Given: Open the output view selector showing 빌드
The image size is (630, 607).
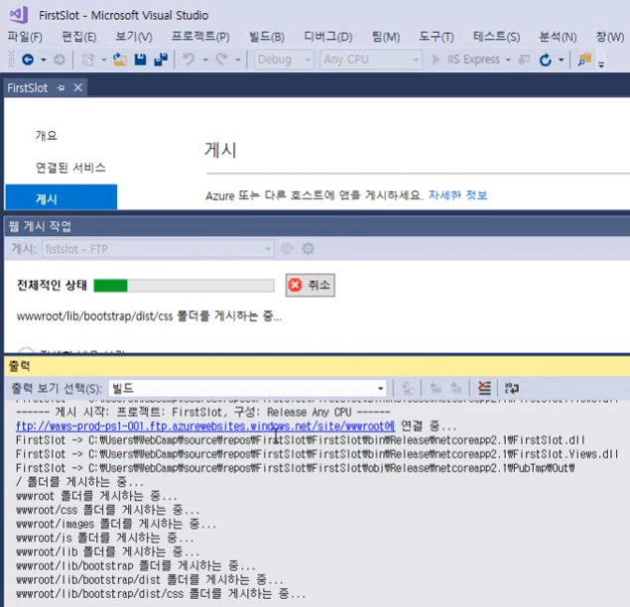Looking at the screenshot, I should pos(247,389).
